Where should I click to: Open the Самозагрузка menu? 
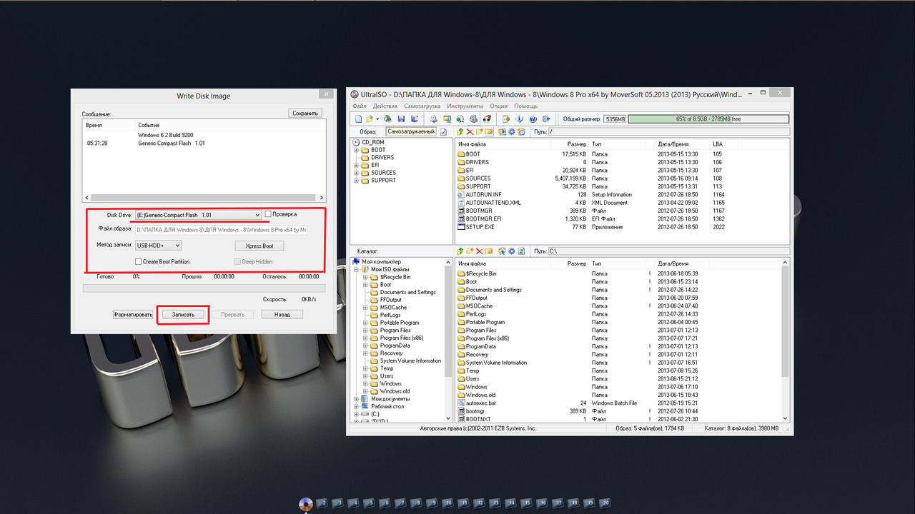pyautogui.click(x=422, y=106)
